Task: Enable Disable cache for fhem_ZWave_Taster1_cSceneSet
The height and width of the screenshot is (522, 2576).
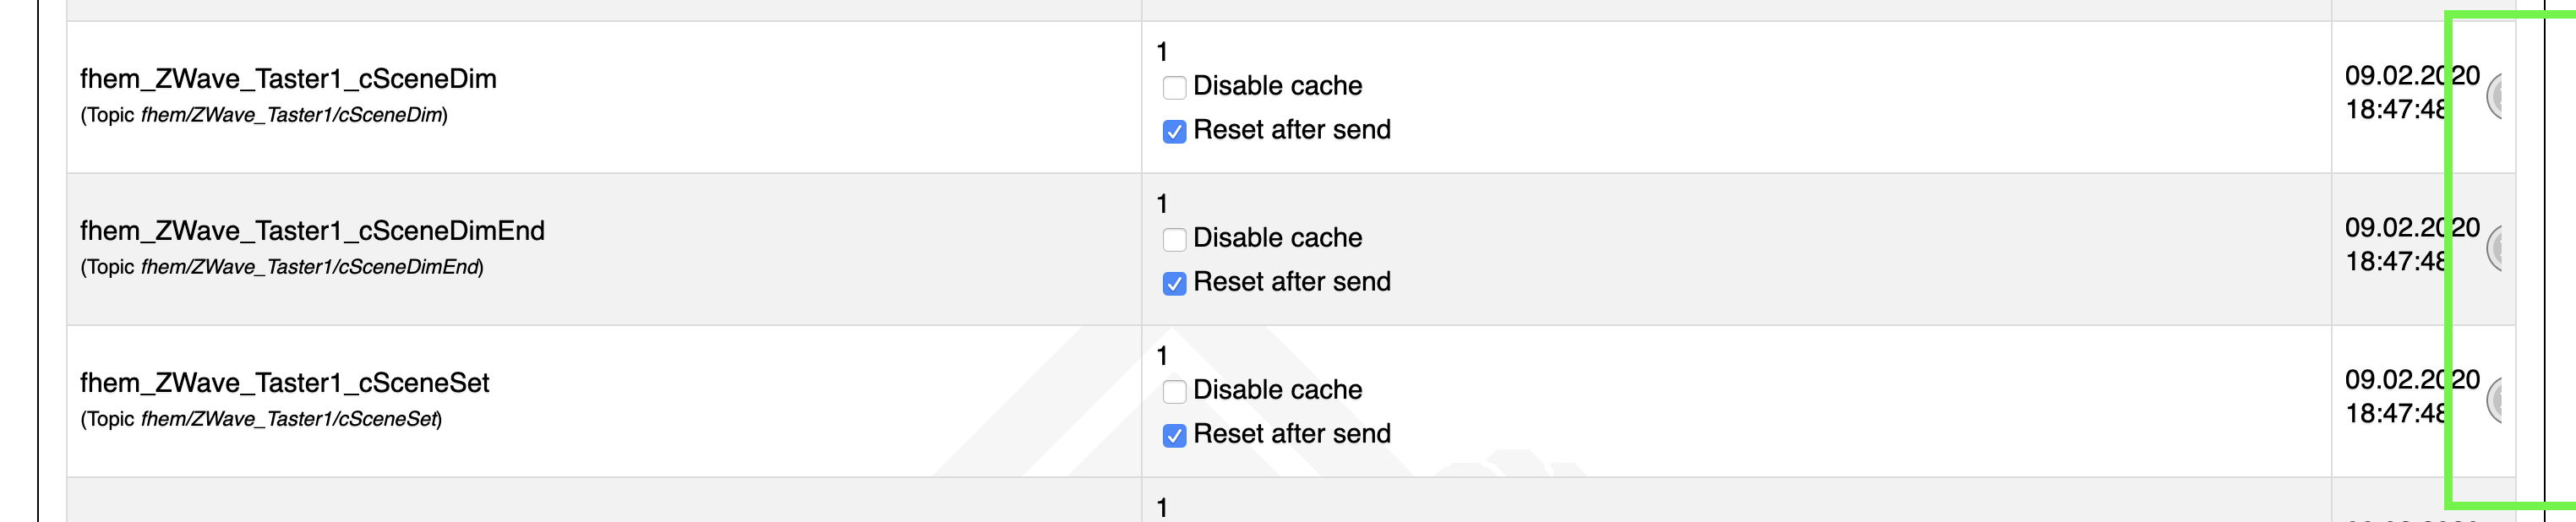Action: point(1174,391)
